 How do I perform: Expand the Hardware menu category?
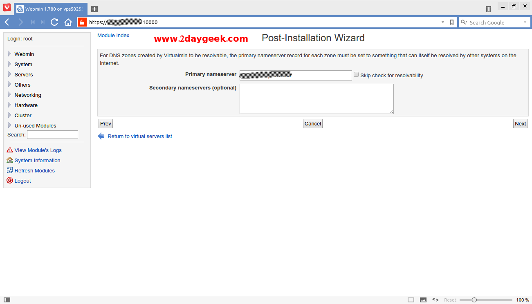(26, 105)
